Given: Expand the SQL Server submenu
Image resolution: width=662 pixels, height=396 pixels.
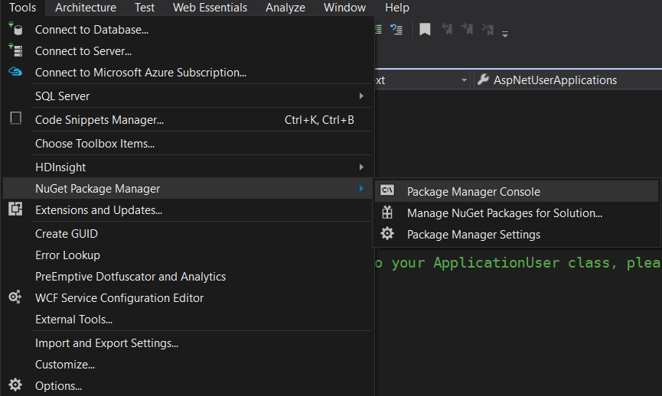Looking at the screenshot, I should click(361, 96).
